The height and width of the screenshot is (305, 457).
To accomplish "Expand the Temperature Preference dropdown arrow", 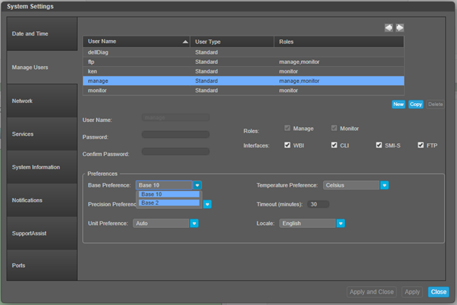I will [384, 185].
